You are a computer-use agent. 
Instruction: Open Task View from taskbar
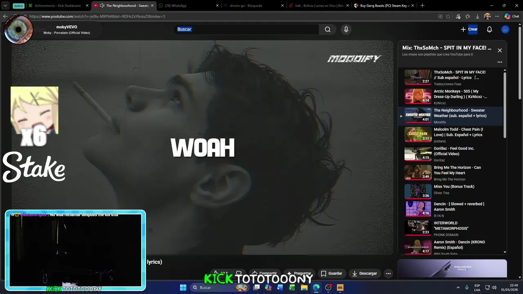pyautogui.click(x=257, y=287)
